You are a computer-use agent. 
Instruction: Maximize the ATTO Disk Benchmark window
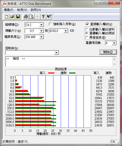(x=105, y=3)
